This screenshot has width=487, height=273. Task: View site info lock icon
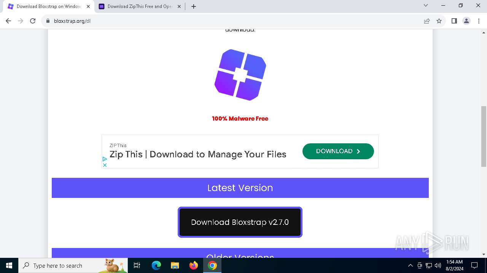coord(48,21)
